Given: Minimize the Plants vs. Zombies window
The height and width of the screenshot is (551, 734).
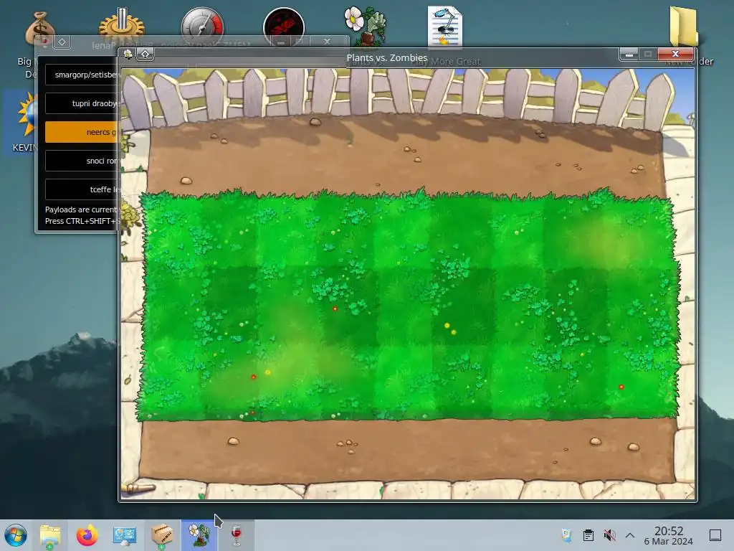Looking at the screenshot, I should point(629,55).
